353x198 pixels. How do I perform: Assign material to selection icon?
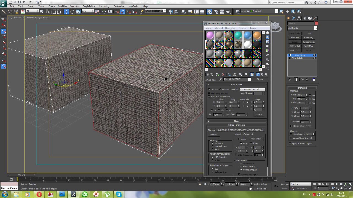coord(218,75)
